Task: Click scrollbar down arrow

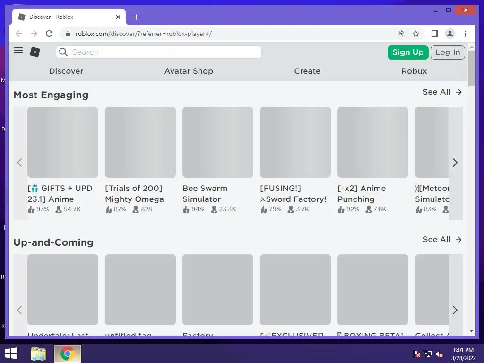Action: coord(471,331)
